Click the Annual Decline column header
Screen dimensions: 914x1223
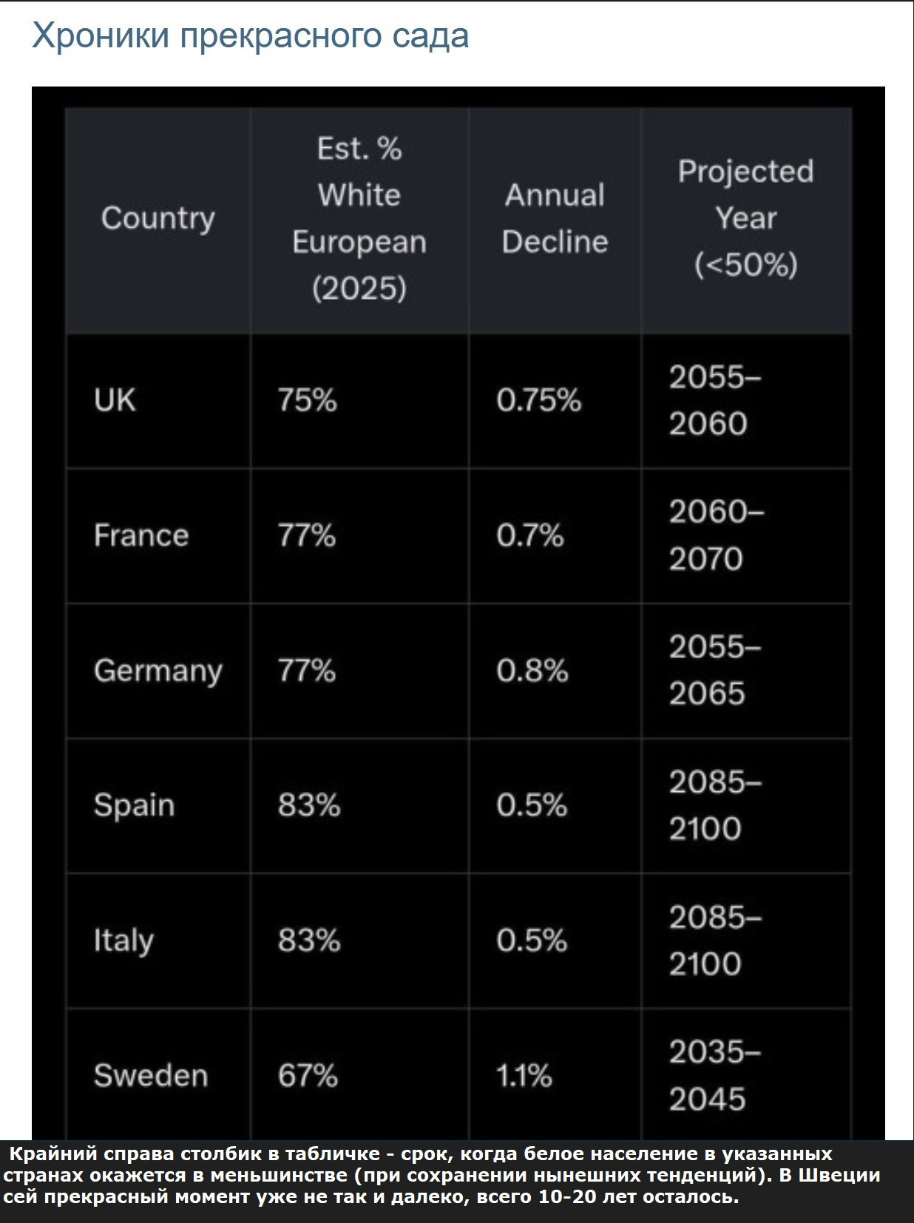[x=555, y=218]
